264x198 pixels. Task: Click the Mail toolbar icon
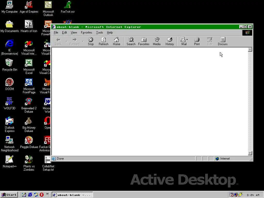pos(183,42)
